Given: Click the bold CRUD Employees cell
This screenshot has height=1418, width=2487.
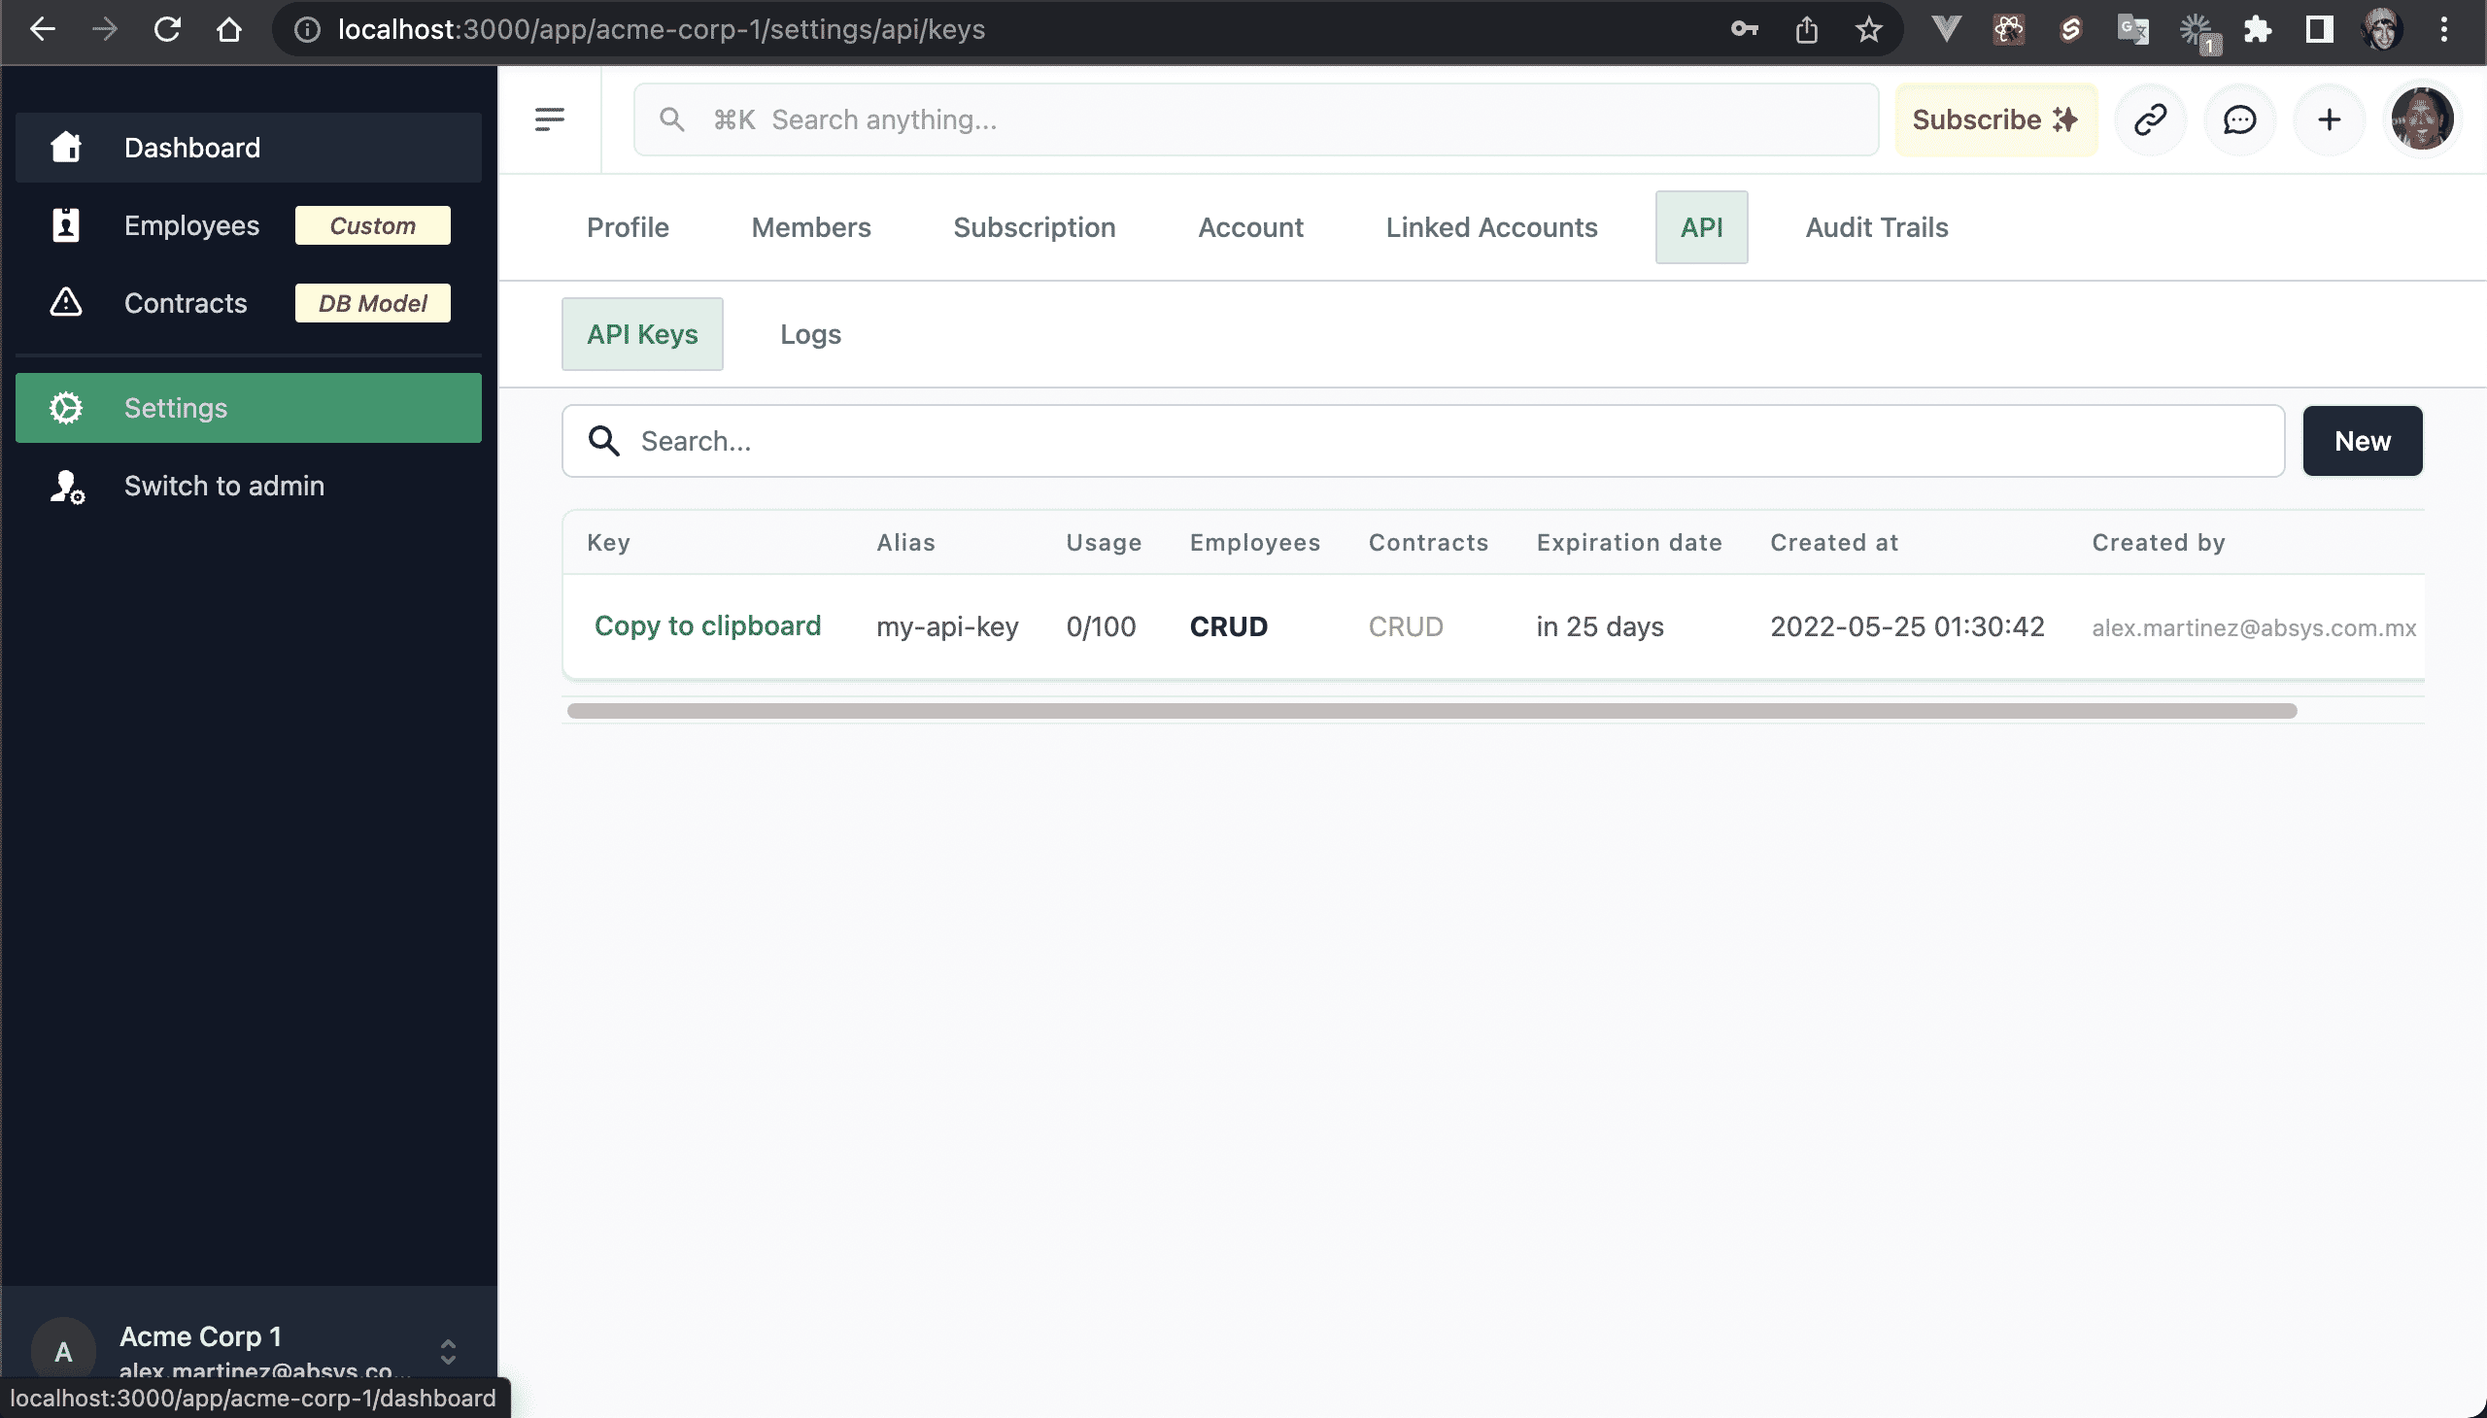Looking at the screenshot, I should (1228, 626).
